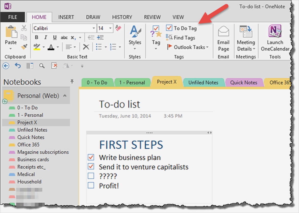The width and height of the screenshot is (299, 213).
Task: Click note container drag handle dots
Action: (149, 133)
